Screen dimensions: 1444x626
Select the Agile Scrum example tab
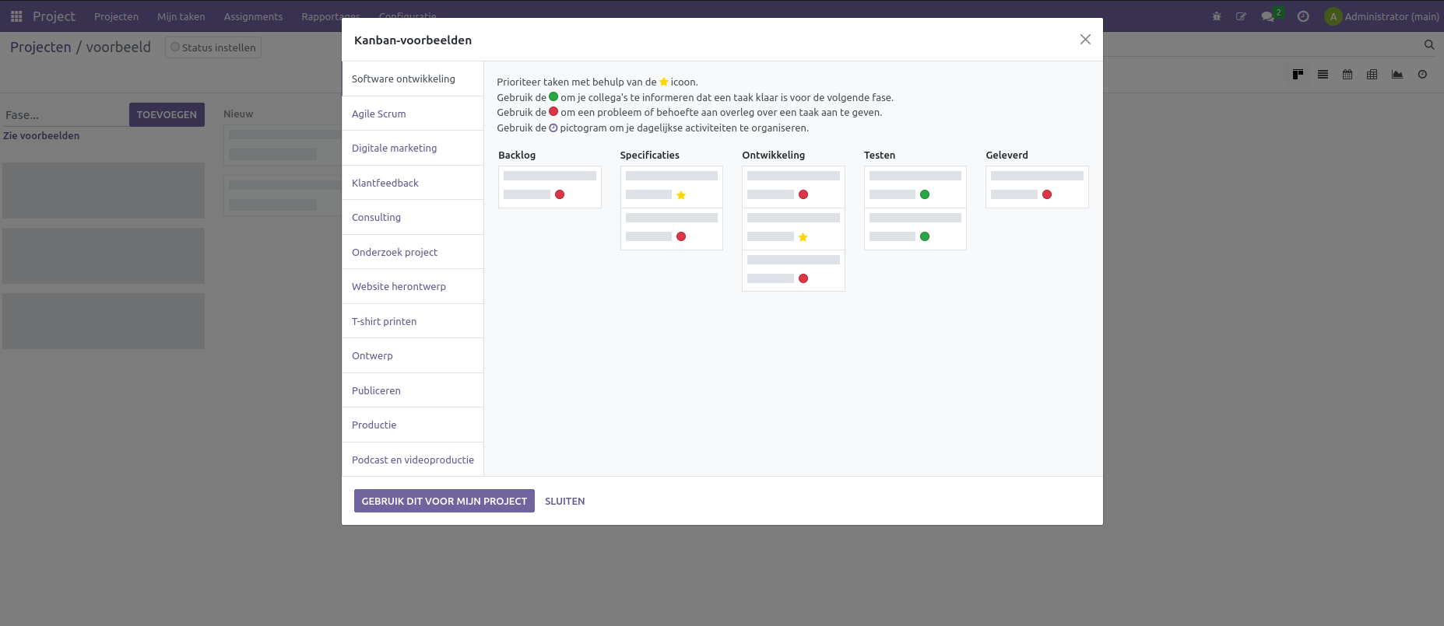(x=379, y=114)
